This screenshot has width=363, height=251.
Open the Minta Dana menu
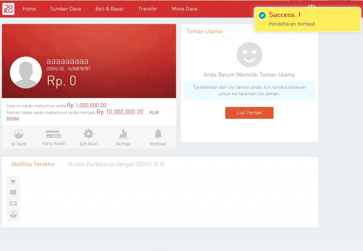184,9
